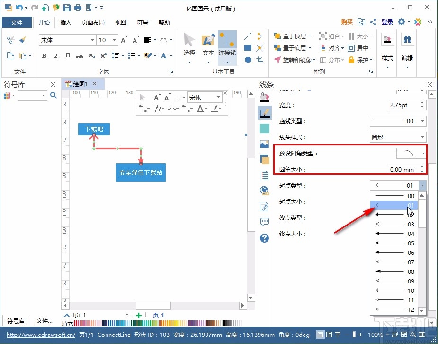Click the format painter brush icon
The width and height of the screenshot is (438, 344).
click(23, 40)
